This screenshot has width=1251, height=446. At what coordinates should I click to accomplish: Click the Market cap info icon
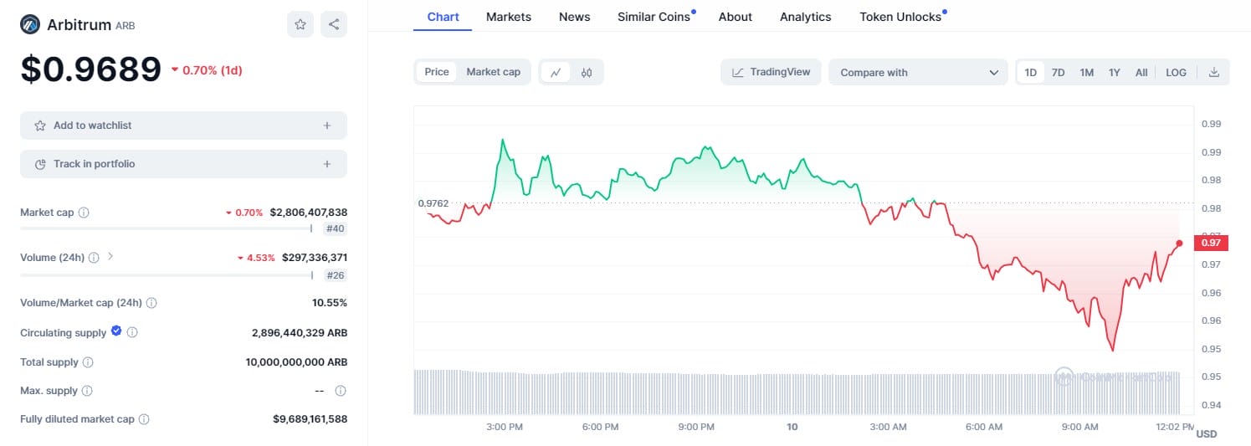pos(84,213)
